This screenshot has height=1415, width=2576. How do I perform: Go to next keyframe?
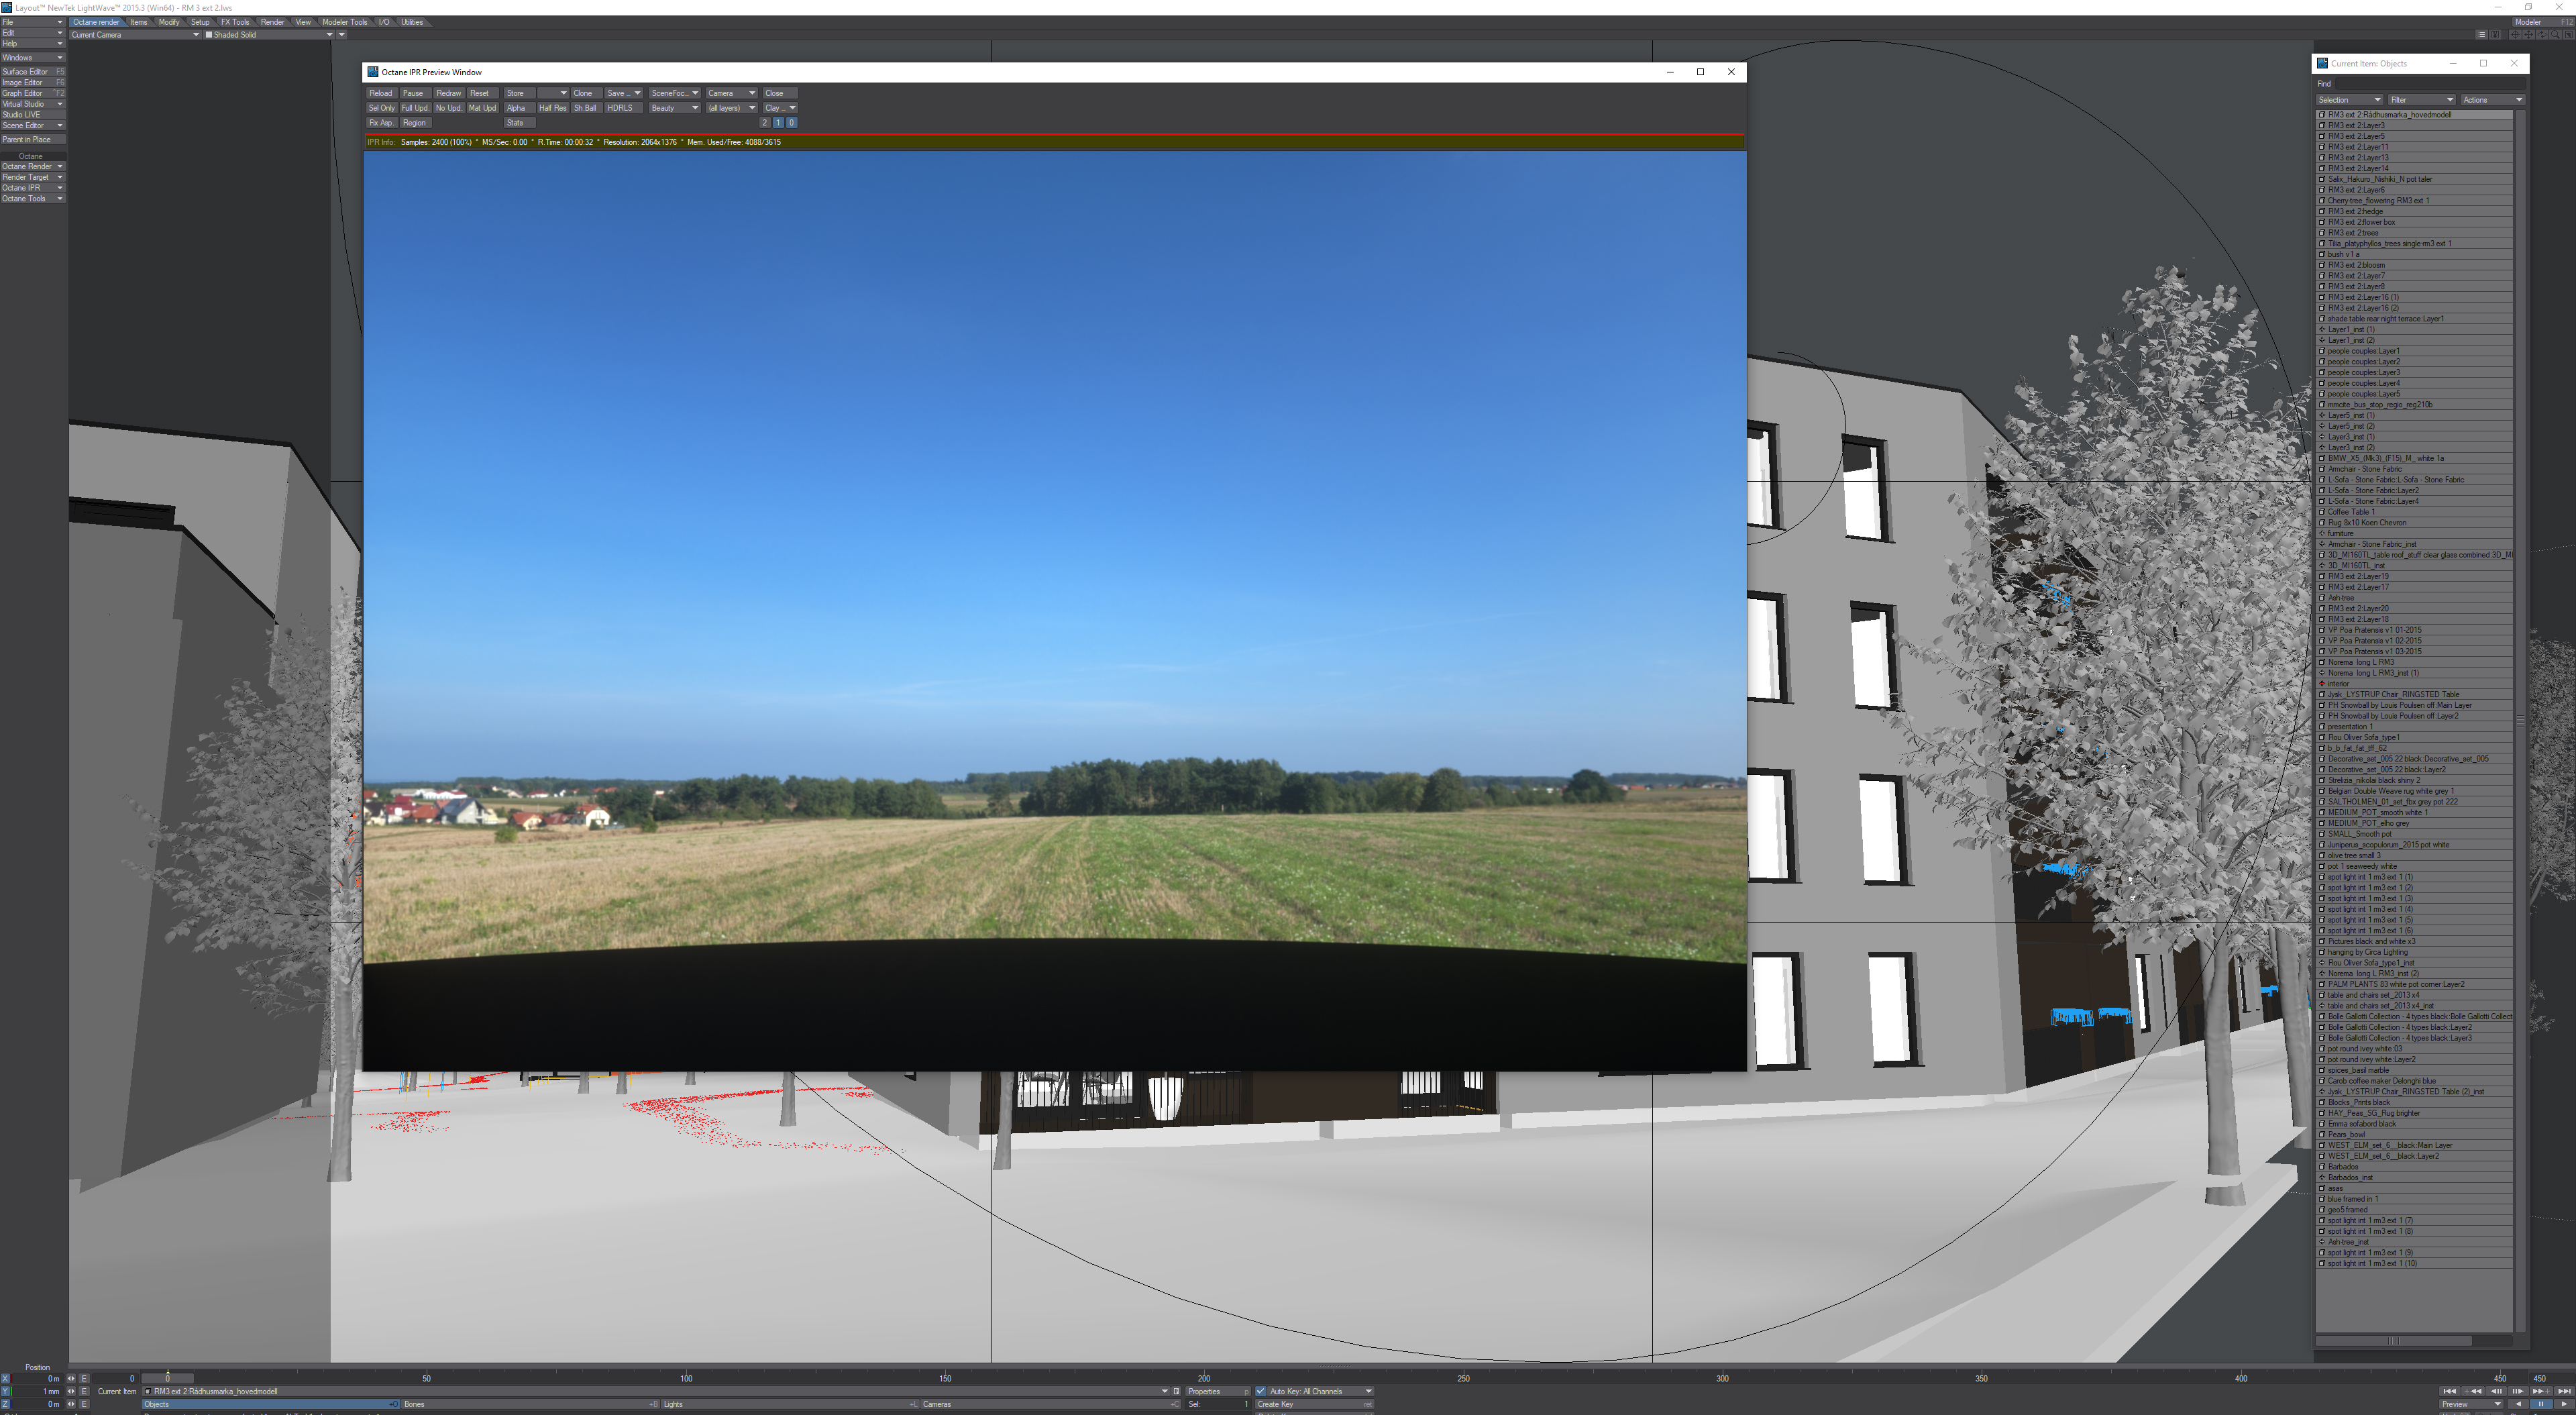pos(2541,1391)
